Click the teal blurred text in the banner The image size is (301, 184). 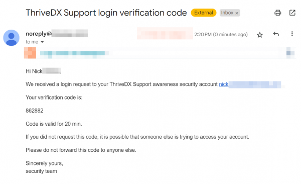click(74, 53)
